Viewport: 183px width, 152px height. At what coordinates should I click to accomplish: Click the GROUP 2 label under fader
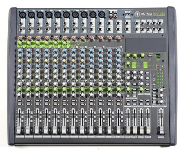coord(134,137)
